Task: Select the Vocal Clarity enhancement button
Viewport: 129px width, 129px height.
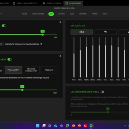Action: coord(13,70)
